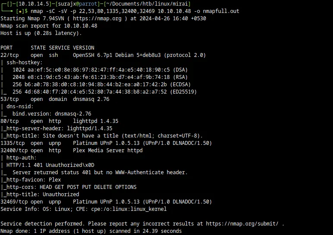Viewport: 333px width, 235px height.
Task: Click the HTTP/1.1 401 Unauthorized line
Action: point(51,165)
